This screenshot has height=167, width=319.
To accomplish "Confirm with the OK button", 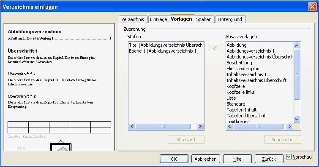I will tap(174, 159).
